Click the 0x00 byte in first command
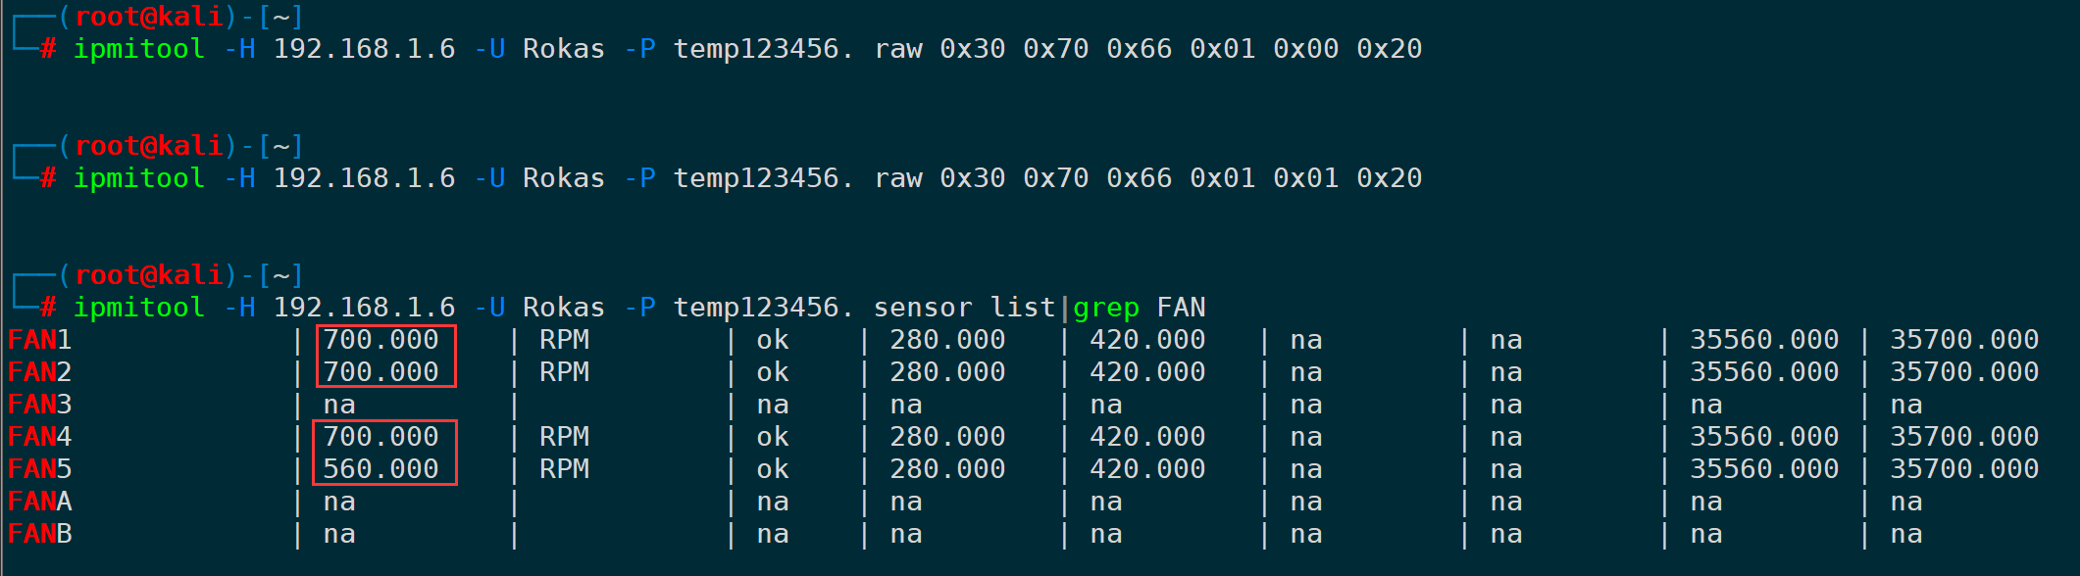The width and height of the screenshot is (2080, 576). pos(1305,49)
